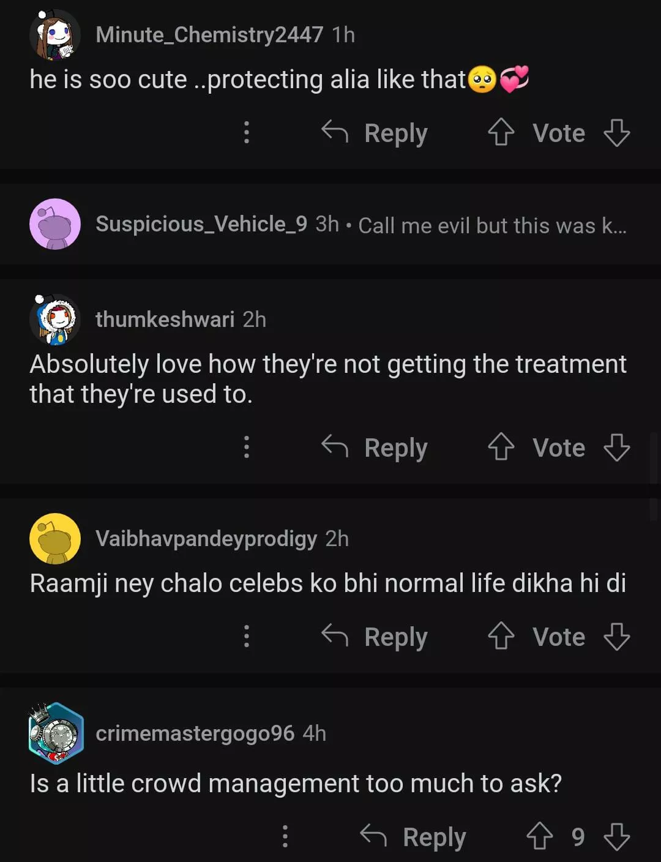
Task: Upvote crimemastergogo96's crowd management comment
Action: click(539, 836)
